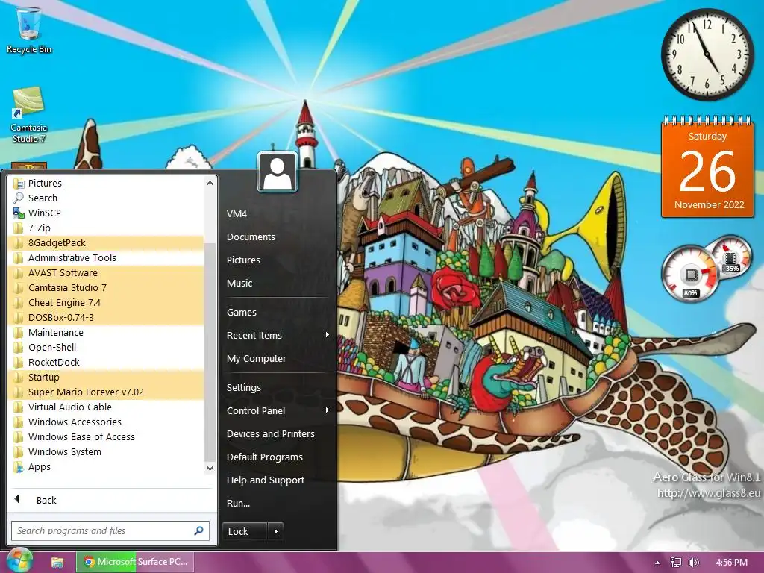Expand the Control Panel submenu
The width and height of the screenshot is (764, 573).
(x=278, y=411)
